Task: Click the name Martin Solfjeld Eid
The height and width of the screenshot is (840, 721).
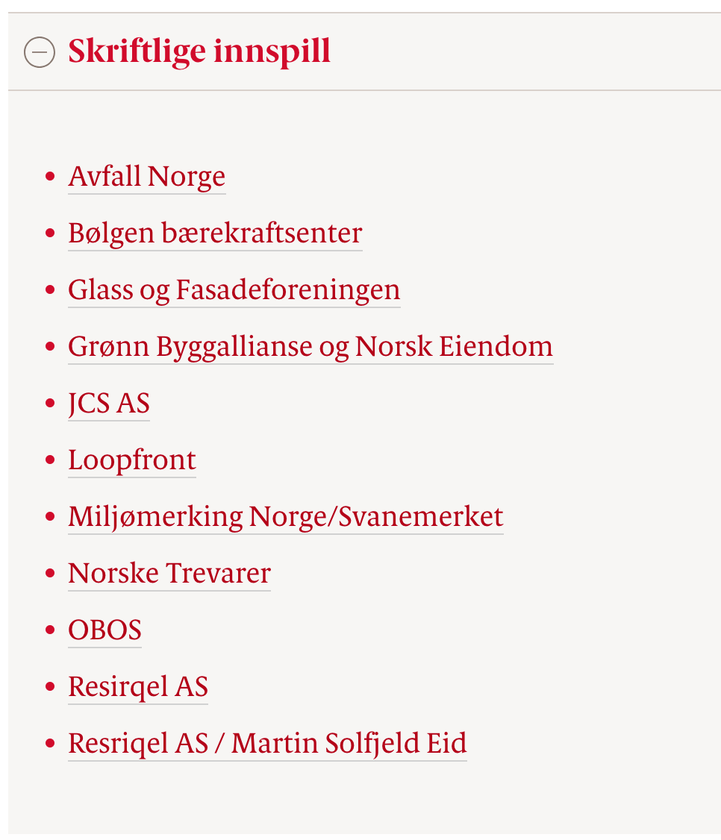Action: (349, 744)
